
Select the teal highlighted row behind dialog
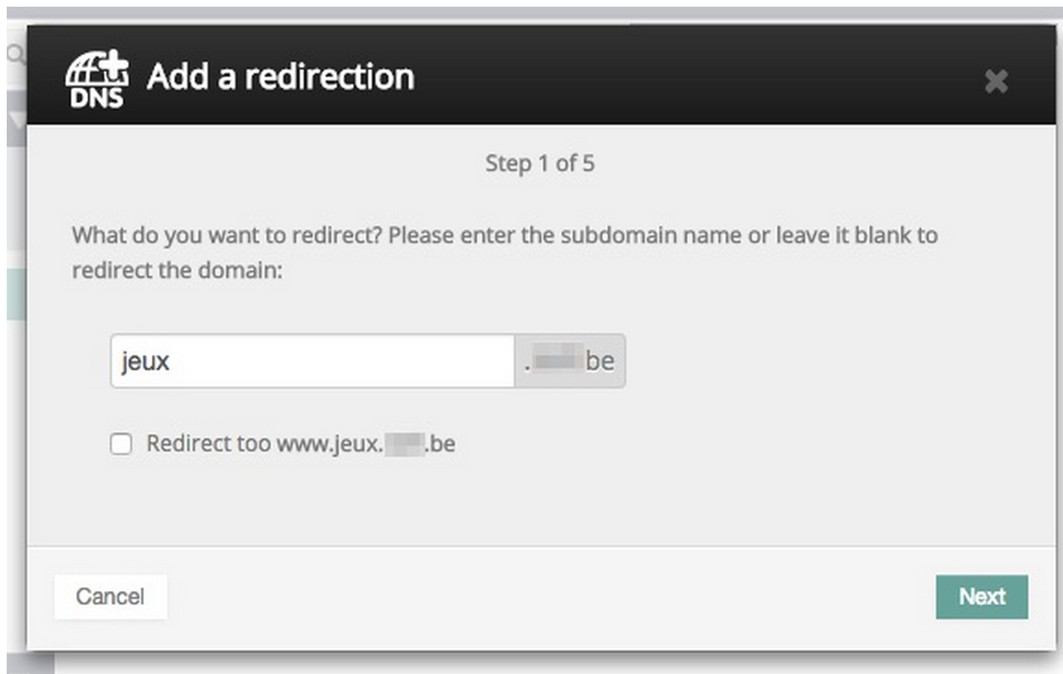[16, 294]
